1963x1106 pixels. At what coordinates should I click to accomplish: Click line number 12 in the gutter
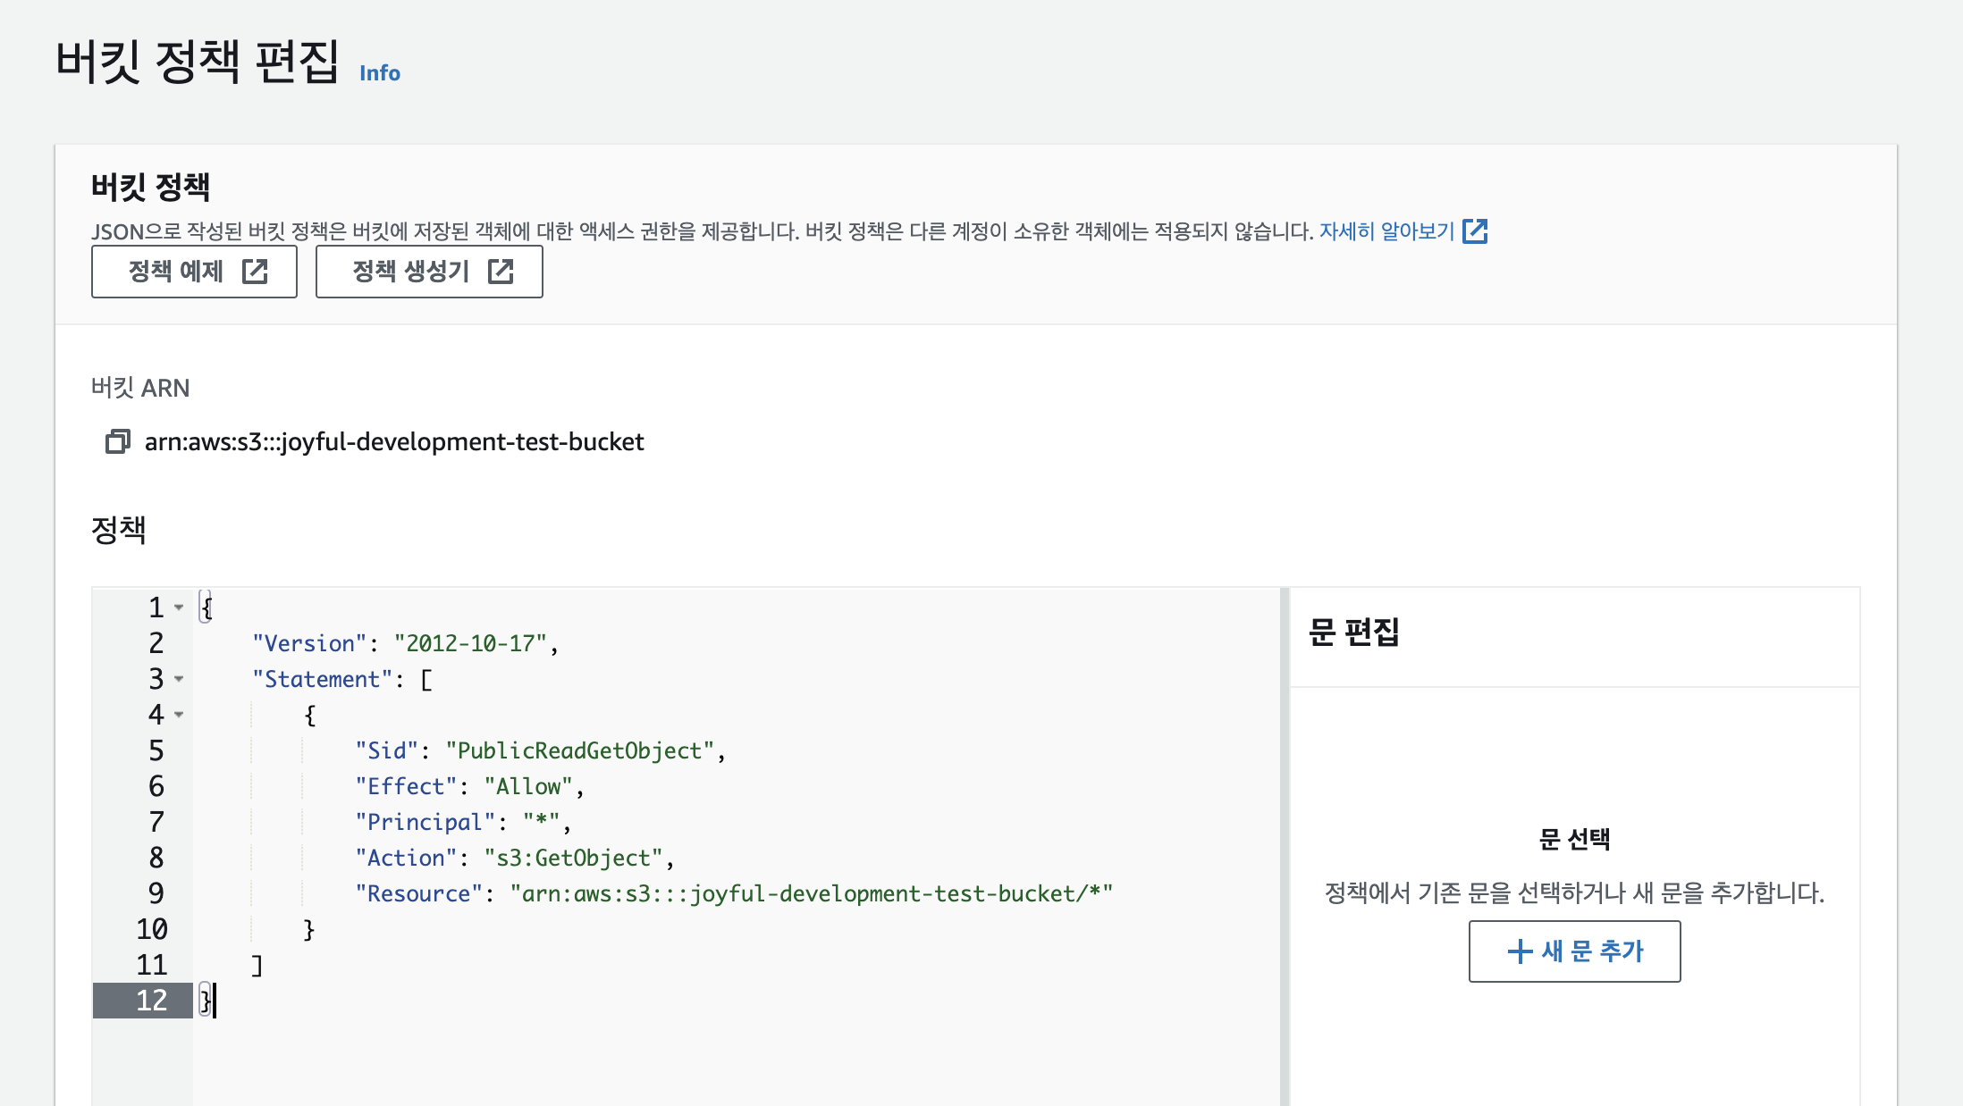(151, 1001)
